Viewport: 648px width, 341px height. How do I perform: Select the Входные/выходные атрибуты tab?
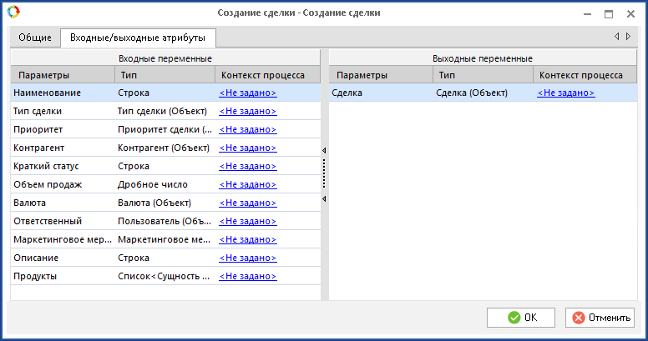point(138,38)
